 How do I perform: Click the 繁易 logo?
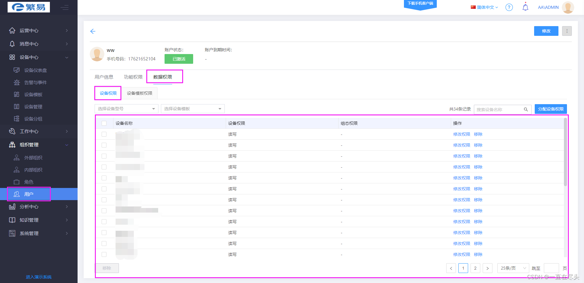29,7
